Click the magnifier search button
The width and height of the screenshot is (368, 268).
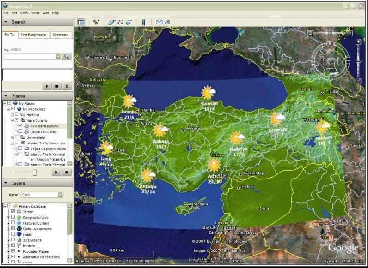(x=67, y=56)
